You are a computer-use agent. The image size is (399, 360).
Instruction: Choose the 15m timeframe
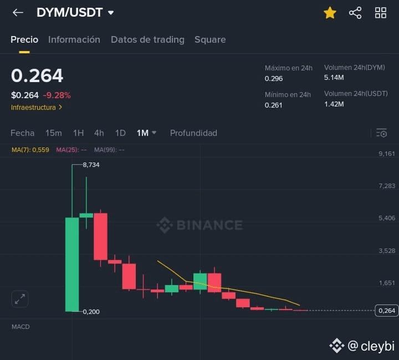[x=53, y=133]
